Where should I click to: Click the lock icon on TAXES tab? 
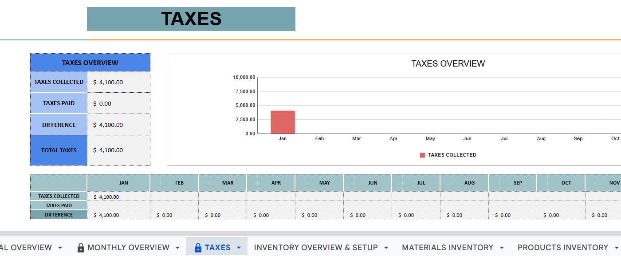point(198,248)
